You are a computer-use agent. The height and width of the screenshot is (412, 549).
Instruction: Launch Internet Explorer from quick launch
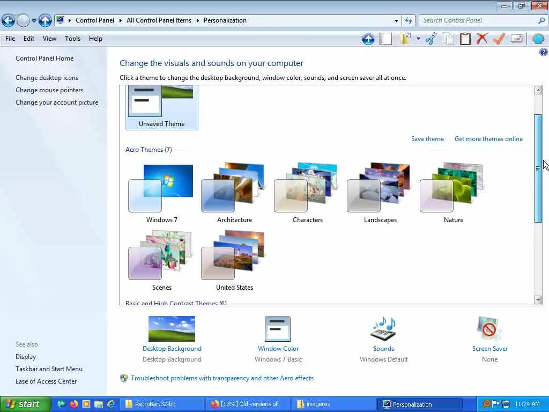click(x=111, y=404)
